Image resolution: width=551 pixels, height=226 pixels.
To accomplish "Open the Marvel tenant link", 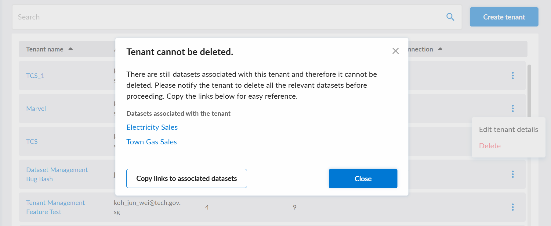I will pos(36,108).
